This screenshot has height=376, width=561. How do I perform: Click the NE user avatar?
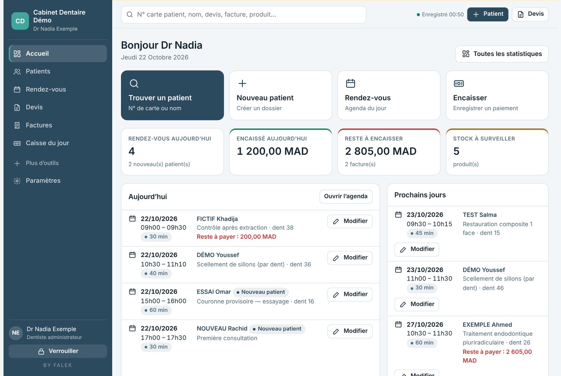[x=16, y=333]
